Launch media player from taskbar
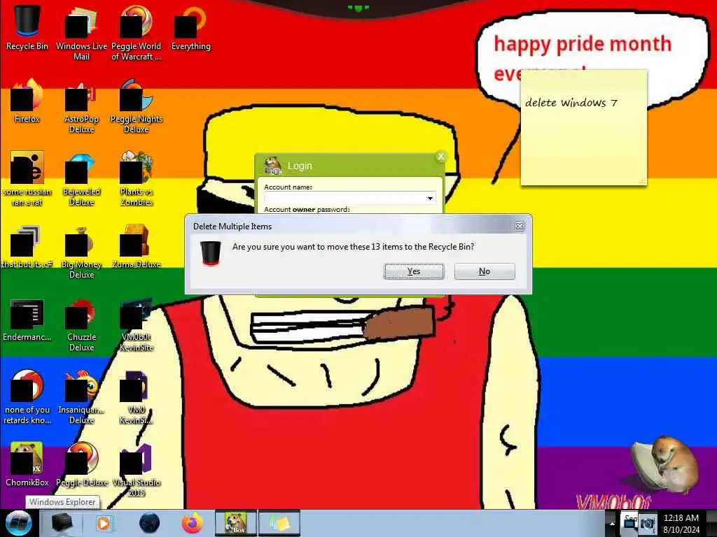This screenshot has width=717, height=537. coord(104,523)
